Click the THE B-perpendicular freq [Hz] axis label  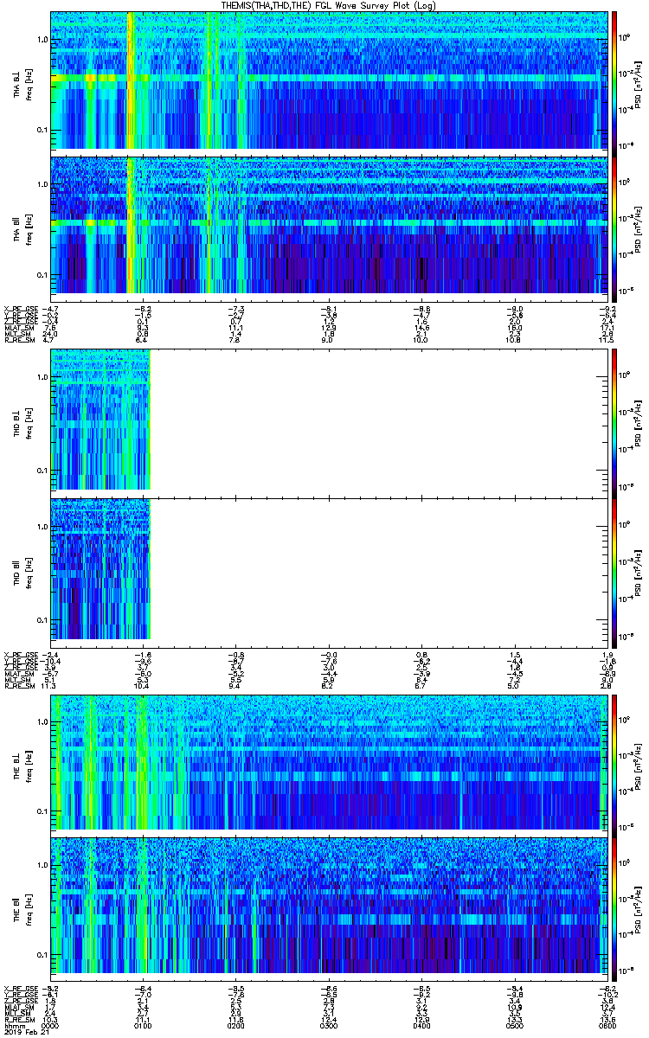click(28, 766)
